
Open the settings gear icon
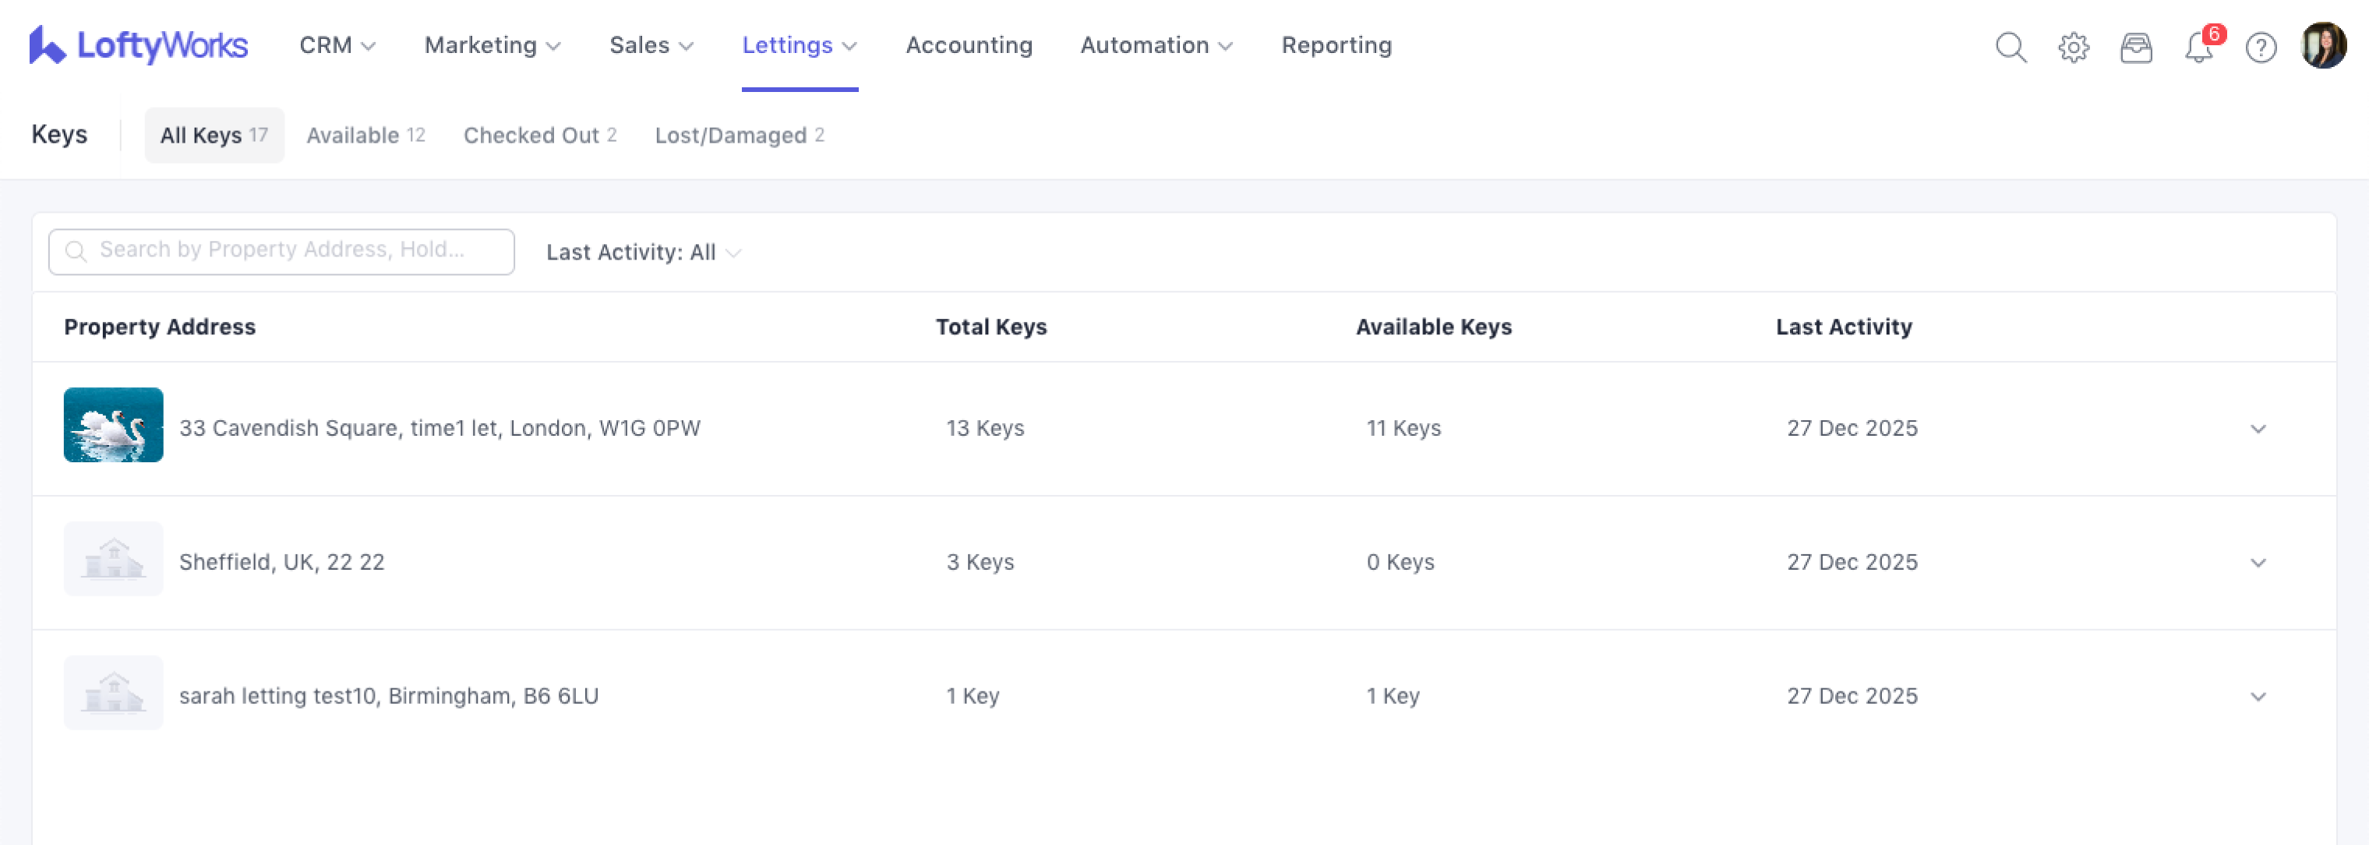pos(2073,47)
